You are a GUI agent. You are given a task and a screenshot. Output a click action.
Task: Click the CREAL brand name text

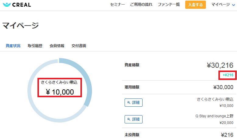[x=21, y=5]
